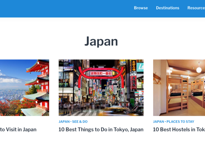Open the Tokyo neon street thumbnail
Viewport: 205px width, 146px height.
pyautogui.click(x=101, y=88)
